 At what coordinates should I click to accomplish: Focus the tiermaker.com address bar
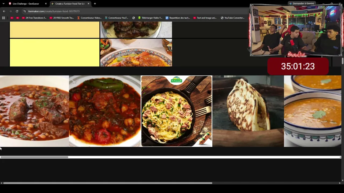(x=134, y=11)
